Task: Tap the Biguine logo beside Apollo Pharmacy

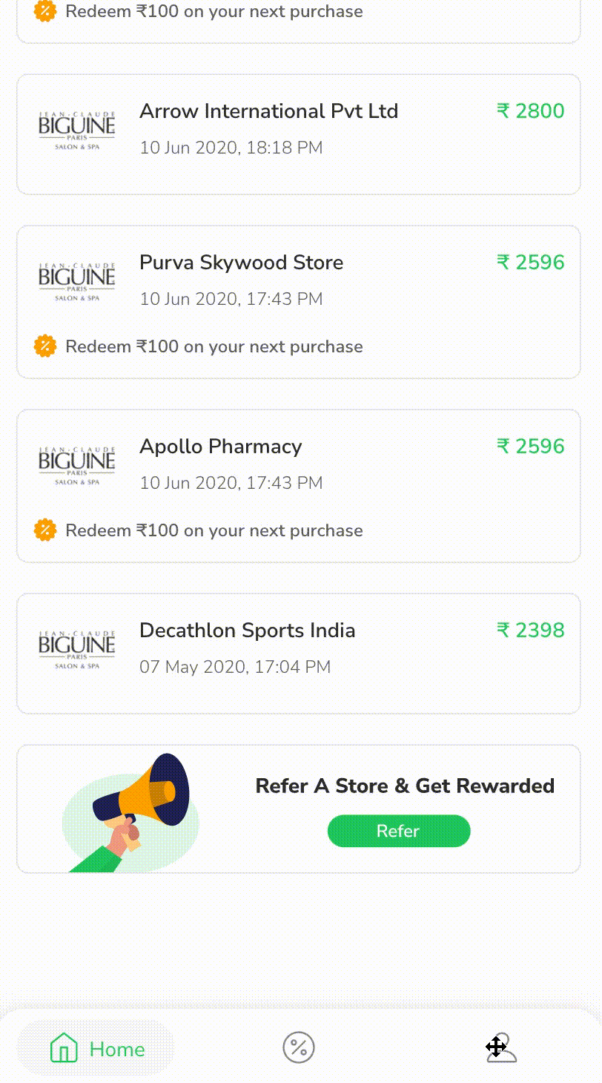Action: 76,465
